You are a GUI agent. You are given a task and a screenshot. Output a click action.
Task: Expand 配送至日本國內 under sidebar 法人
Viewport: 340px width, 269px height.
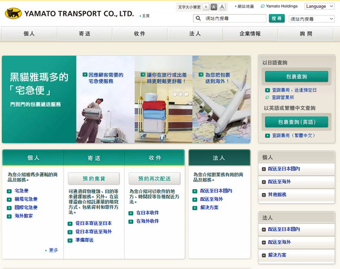(296, 229)
